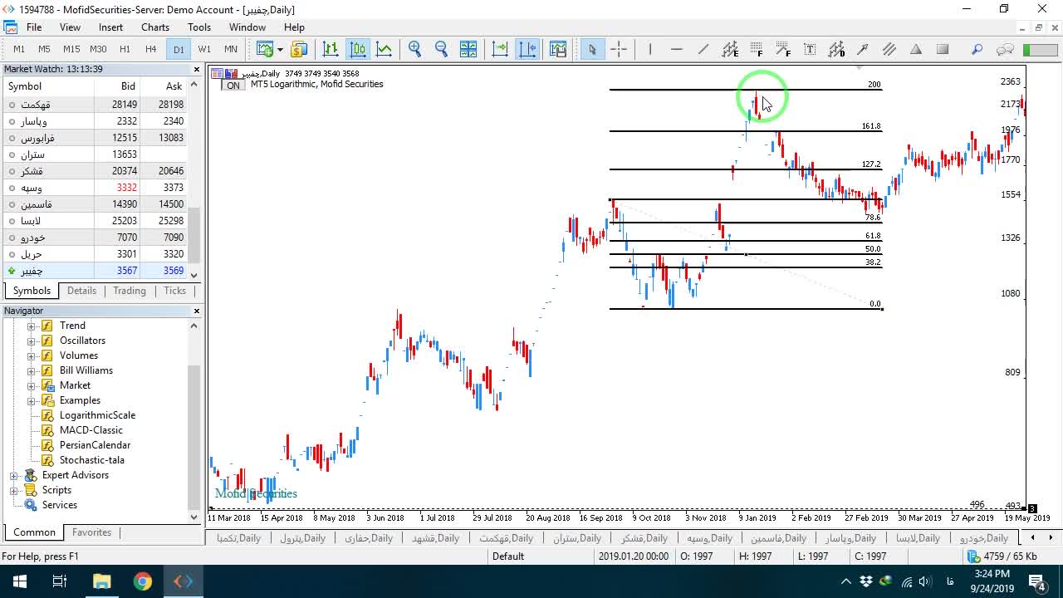Viewport: 1063px width, 598px height.
Task: Select the arrow cursor tool
Action: coord(592,49)
